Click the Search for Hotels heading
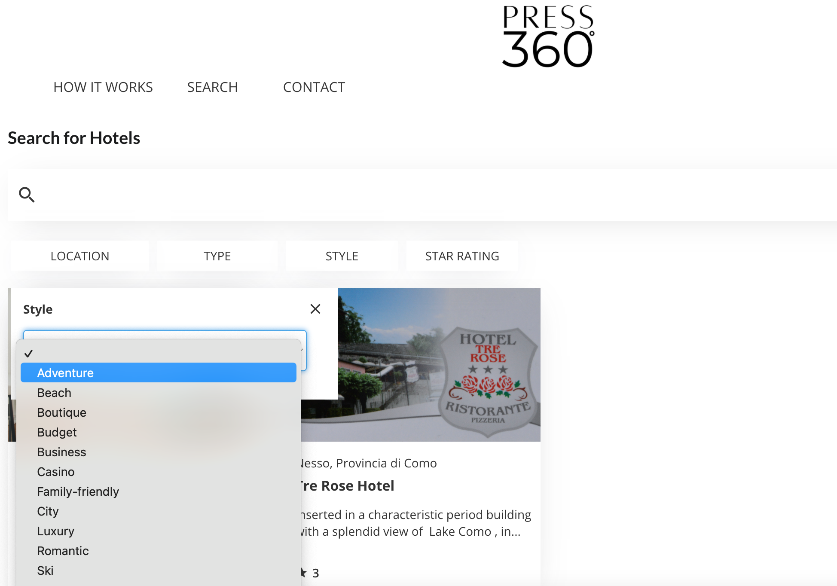The width and height of the screenshot is (837, 586). [x=74, y=138]
